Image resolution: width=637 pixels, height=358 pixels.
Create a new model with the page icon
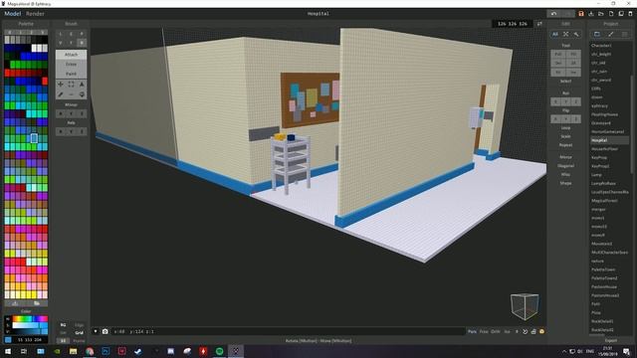pos(611,14)
